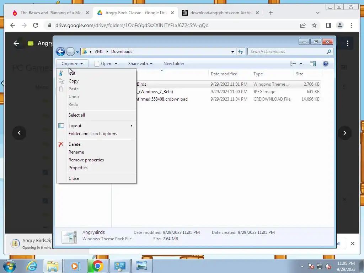Click the AngryBirds theme thumbnail in details pane

click(69, 236)
